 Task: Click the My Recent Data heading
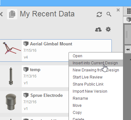pyautogui.click(x=47, y=14)
